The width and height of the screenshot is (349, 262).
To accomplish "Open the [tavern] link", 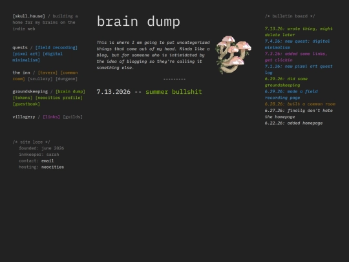I will tap(48, 72).
